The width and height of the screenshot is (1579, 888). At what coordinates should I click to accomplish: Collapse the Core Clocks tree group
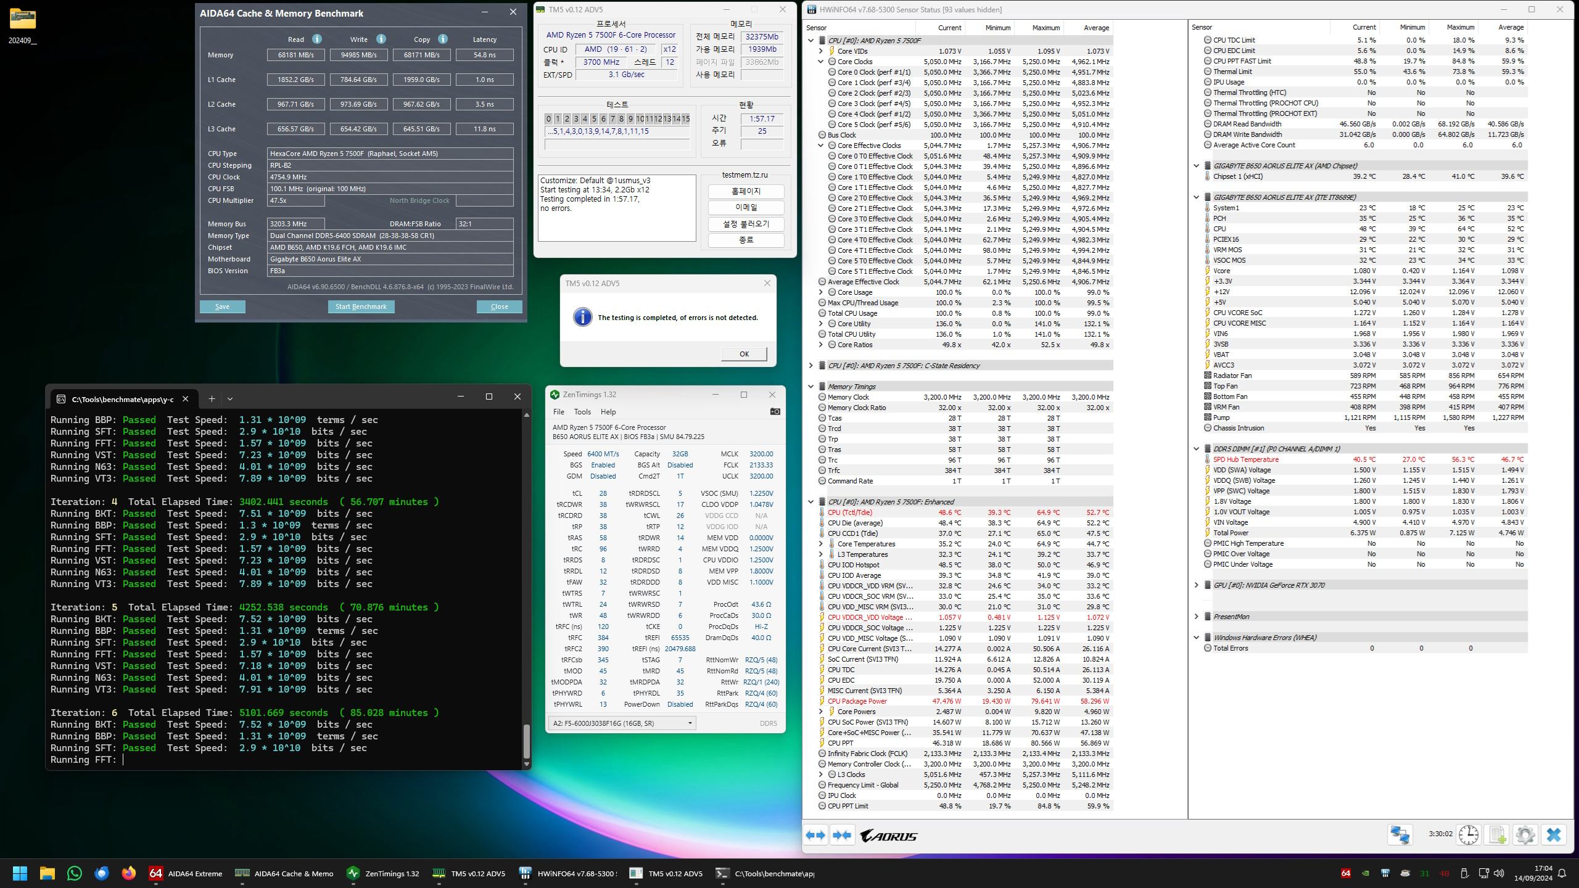tap(820, 62)
